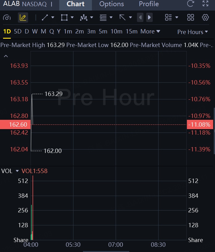
Task: Select the rectangle shape tool
Action: [64, 18]
